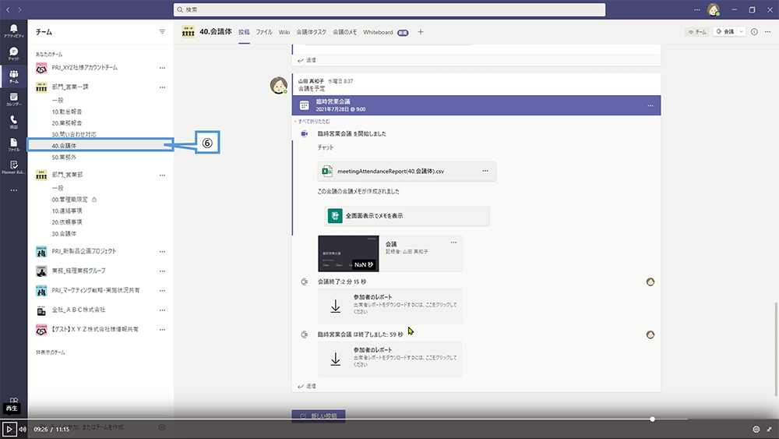The width and height of the screenshot is (779, 439).
Task: Expand the 会議 button dropdown arrow
Action: (x=742, y=32)
